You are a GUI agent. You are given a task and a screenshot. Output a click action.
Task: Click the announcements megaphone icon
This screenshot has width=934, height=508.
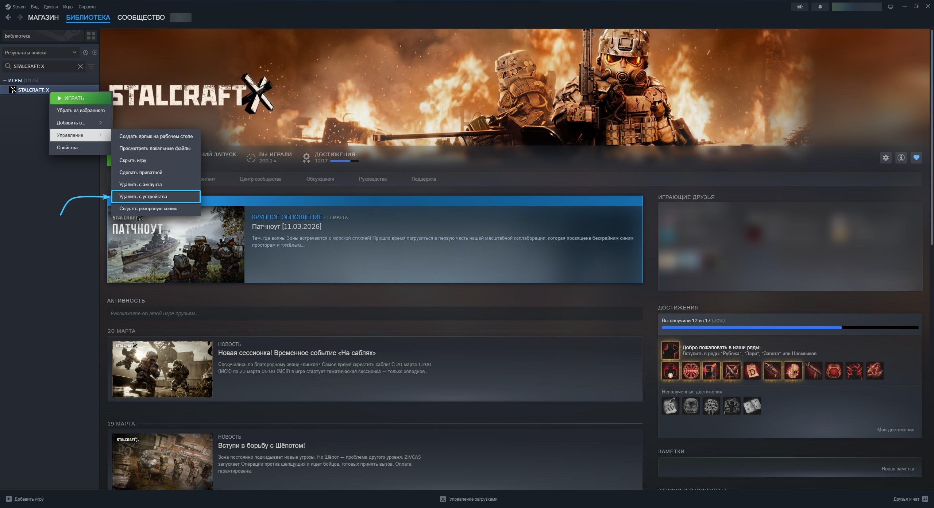click(x=800, y=7)
